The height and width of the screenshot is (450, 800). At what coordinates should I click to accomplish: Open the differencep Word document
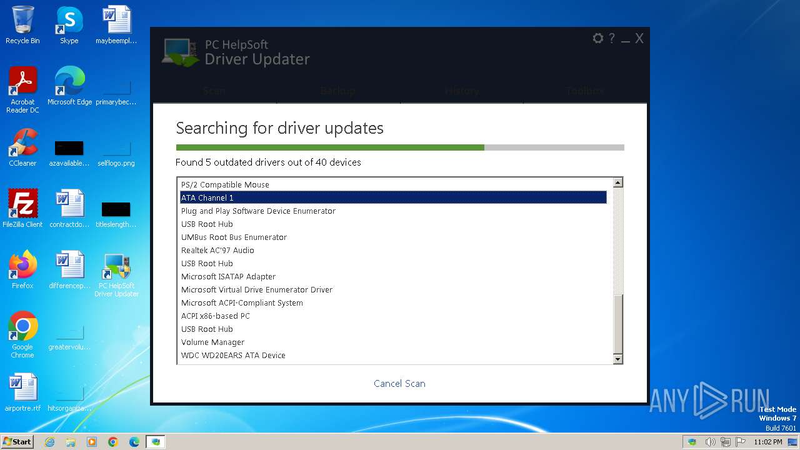(69, 270)
